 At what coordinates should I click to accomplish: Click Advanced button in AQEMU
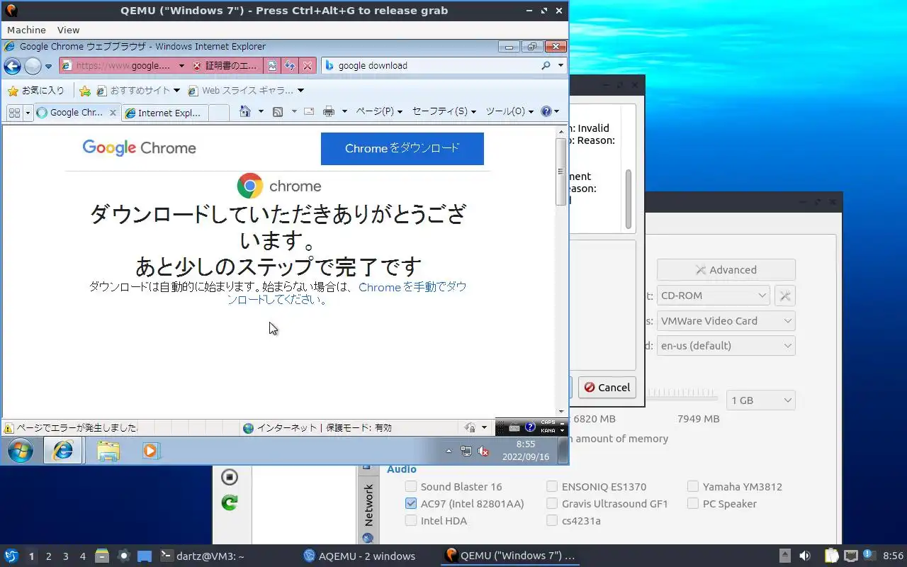click(x=726, y=270)
